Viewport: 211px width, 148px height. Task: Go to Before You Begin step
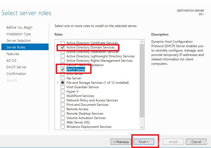(x=19, y=28)
